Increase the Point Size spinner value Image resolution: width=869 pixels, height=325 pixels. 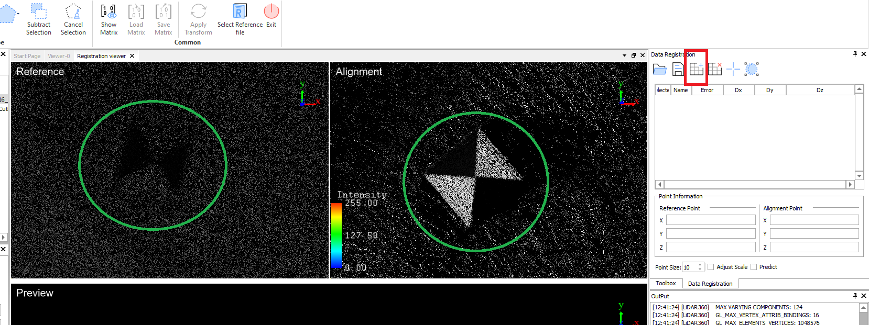[700, 265]
